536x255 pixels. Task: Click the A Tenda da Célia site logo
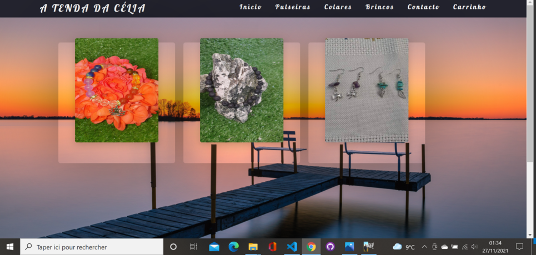93,8
